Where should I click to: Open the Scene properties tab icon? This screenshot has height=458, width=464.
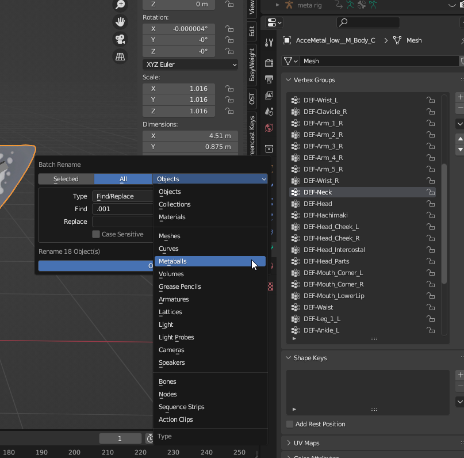coord(269,112)
